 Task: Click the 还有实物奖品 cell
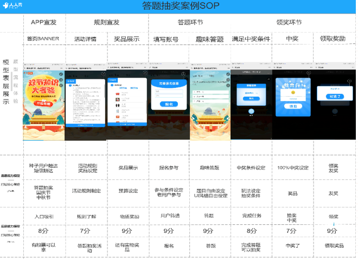pos(127,248)
